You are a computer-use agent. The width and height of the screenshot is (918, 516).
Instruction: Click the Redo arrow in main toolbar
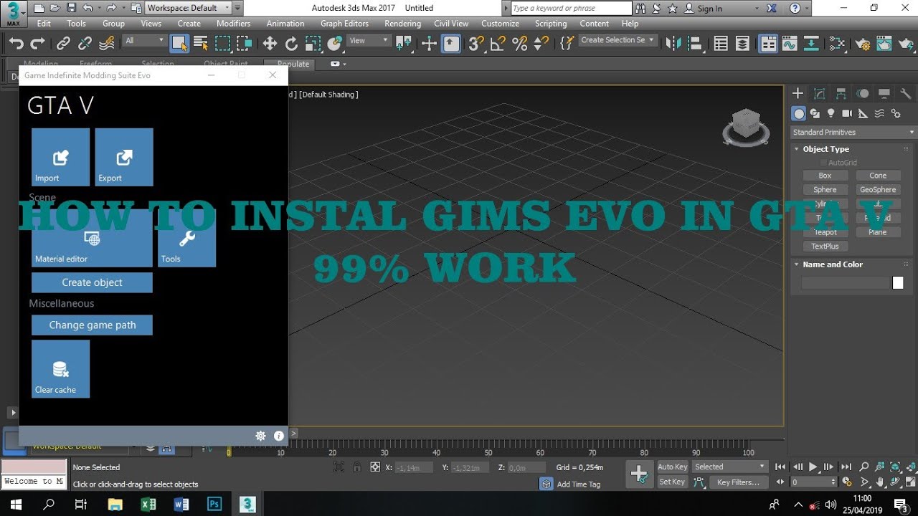point(37,44)
